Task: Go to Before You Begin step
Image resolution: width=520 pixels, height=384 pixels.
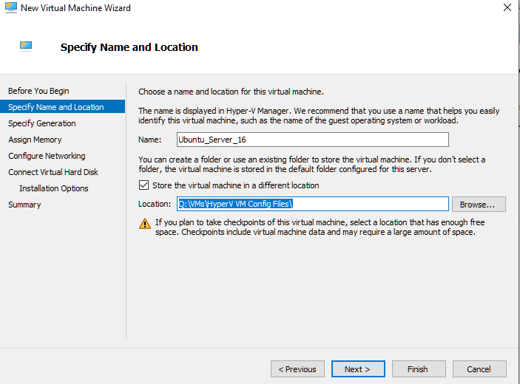Action: 38,91
